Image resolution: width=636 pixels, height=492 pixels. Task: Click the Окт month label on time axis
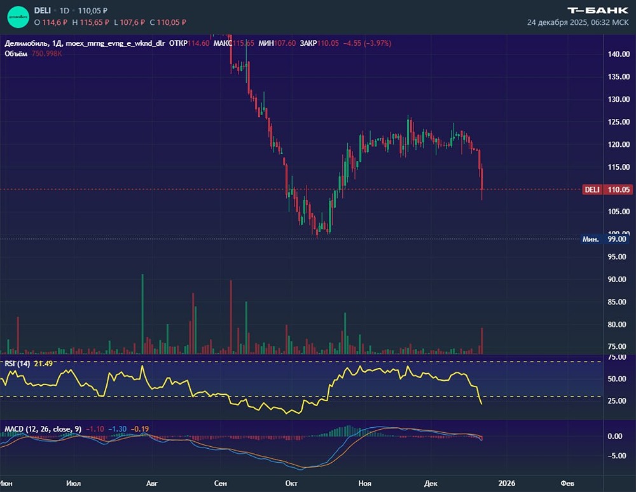pos(291,483)
